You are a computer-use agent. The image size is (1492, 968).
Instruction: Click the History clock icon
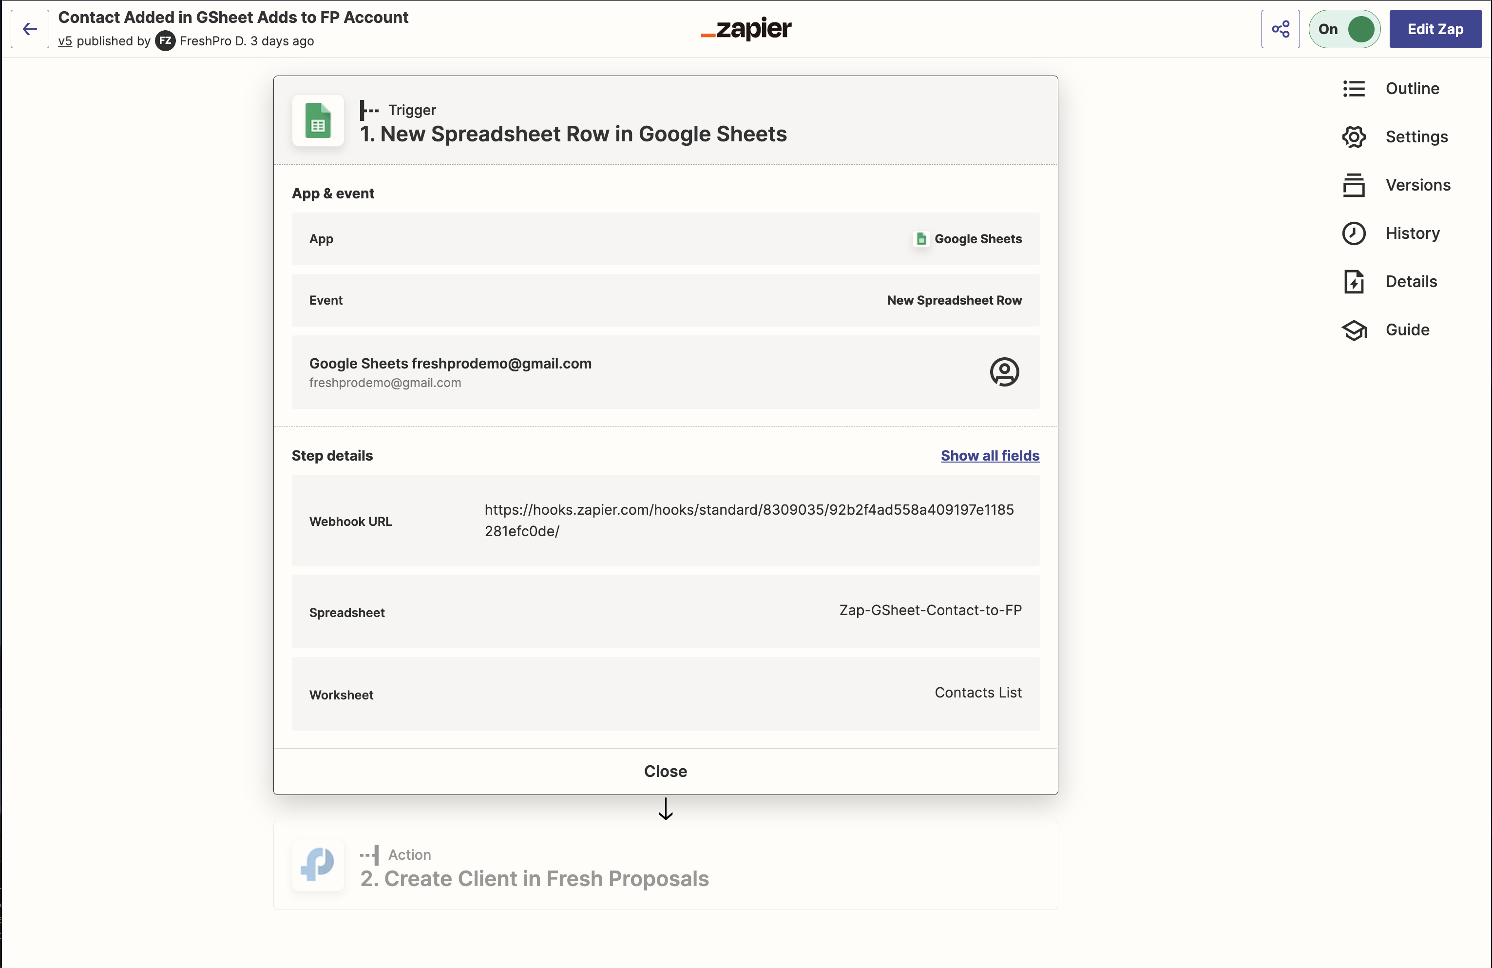pos(1354,233)
